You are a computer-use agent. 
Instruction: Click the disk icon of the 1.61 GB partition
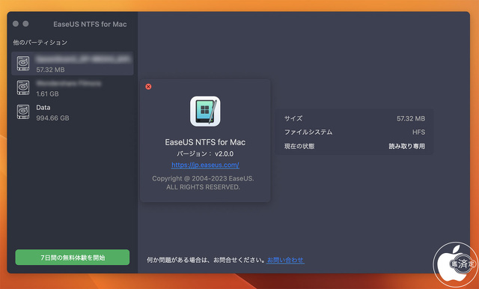coord(23,88)
